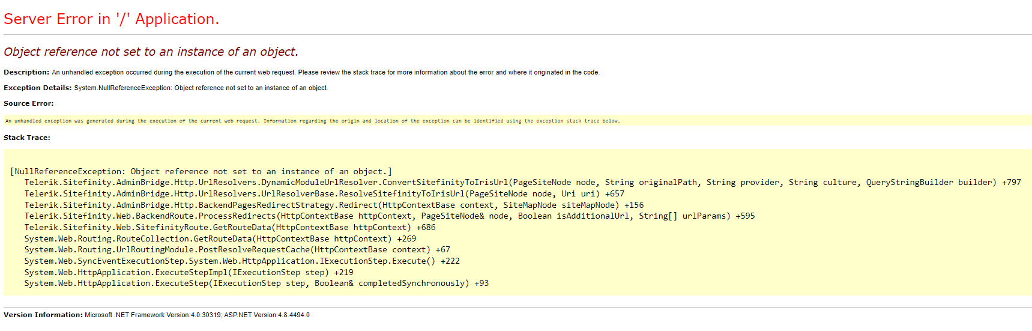Image resolution: width=1032 pixels, height=331 pixels.
Task: Click the "Exception Details:" label
Action: pyautogui.click(x=38, y=88)
